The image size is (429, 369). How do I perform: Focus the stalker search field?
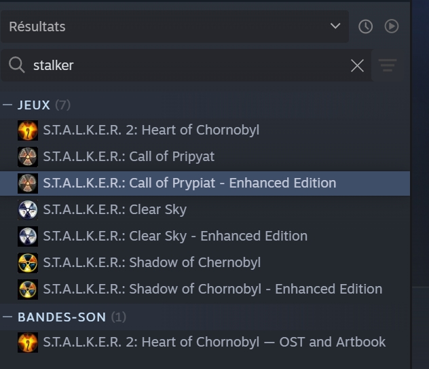click(x=186, y=65)
